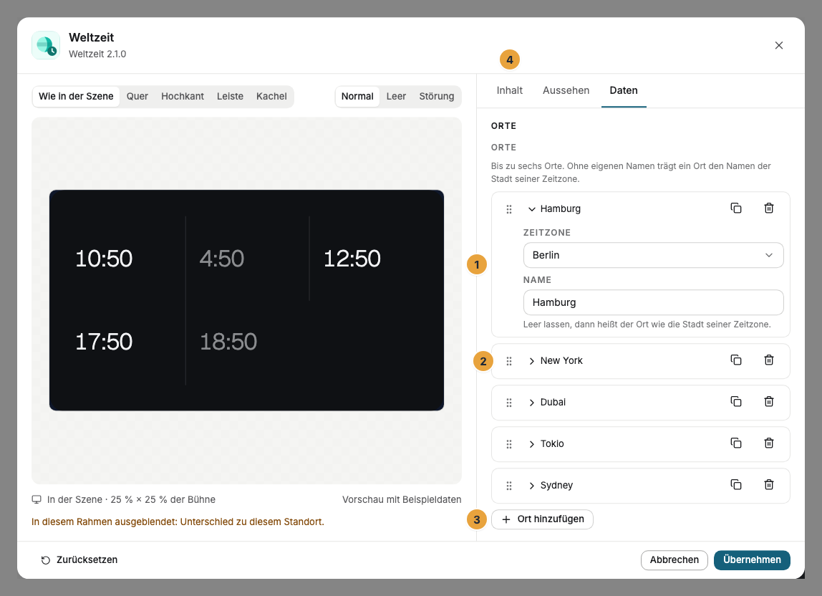822x596 pixels.
Task: Click the drag handle of the Tokio row
Action: pos(509,444)
